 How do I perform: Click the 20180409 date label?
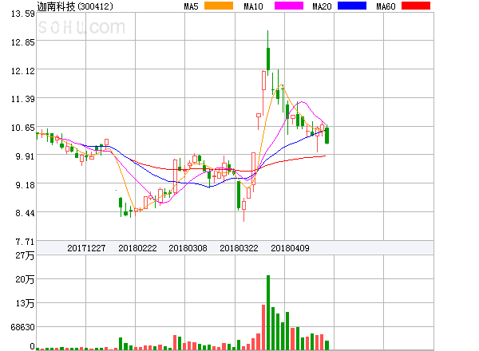pos(290,248)
